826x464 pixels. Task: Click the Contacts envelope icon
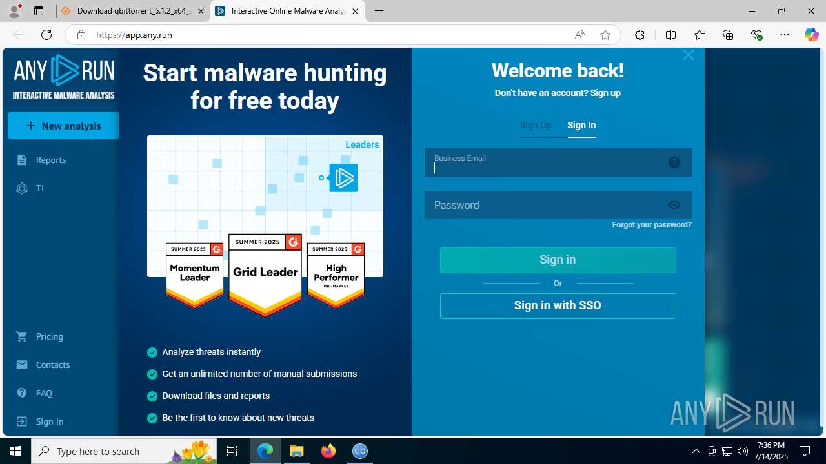point(22,365)
